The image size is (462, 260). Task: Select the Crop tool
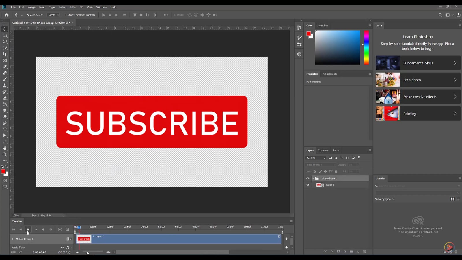coord(5,54)
